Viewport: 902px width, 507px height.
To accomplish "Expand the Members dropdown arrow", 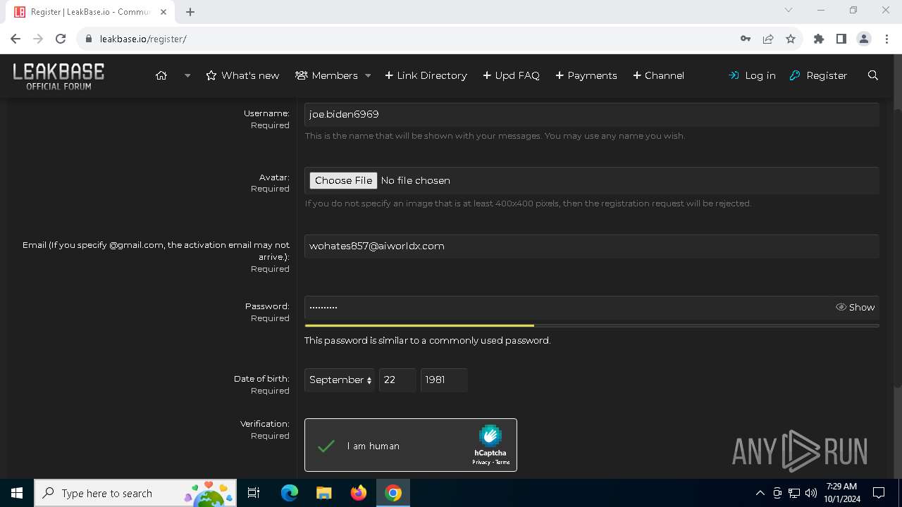I will (x=368, y=75).
